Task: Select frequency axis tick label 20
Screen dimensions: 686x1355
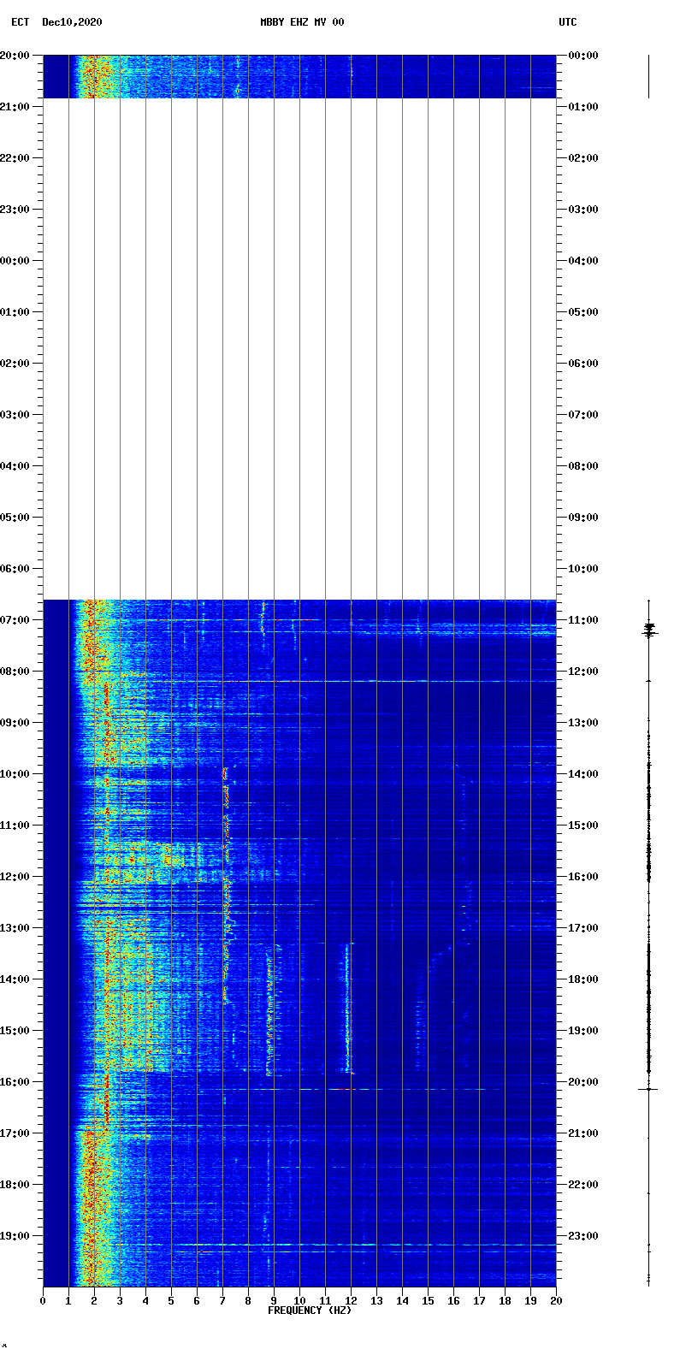Action: tap(556, 1301)
